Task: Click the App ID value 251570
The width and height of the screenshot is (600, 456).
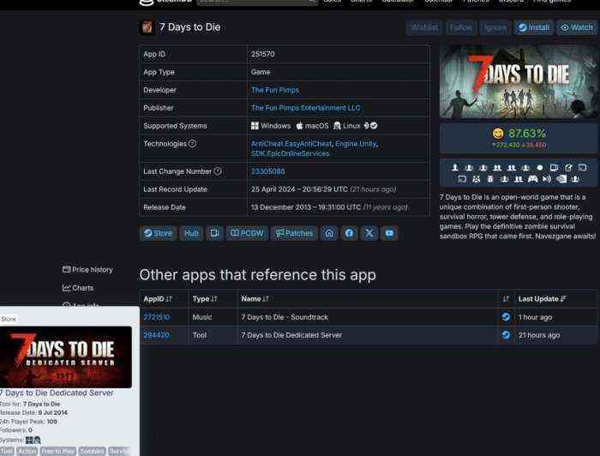Action: tap(263, 54)
